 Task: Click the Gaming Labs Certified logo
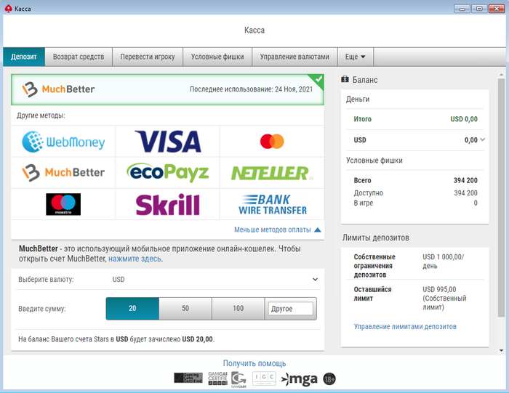[x=188, y=378]
